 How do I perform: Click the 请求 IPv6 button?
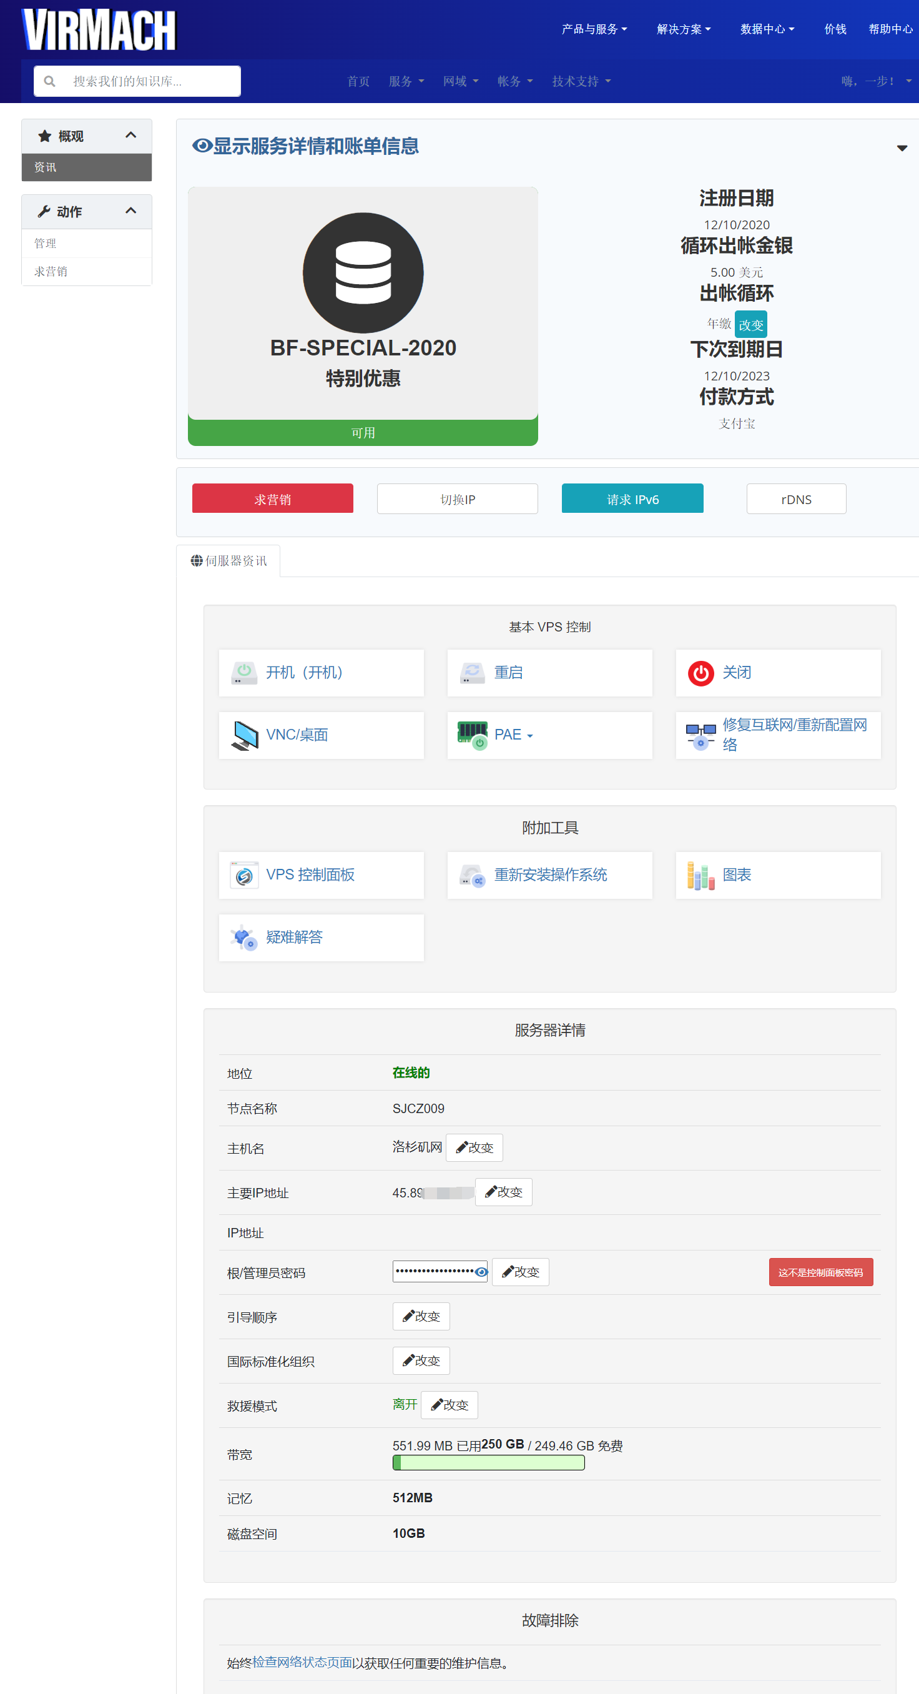tap(632, 499)
